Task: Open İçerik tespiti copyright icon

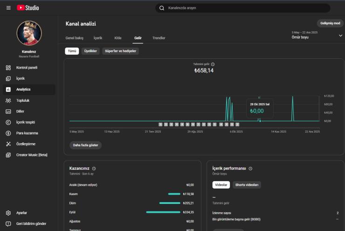Action: (x=8, y=122)
